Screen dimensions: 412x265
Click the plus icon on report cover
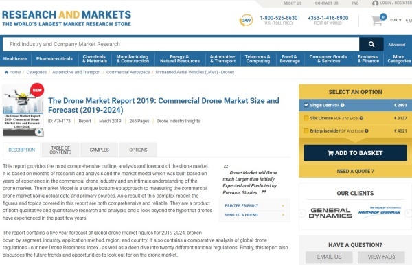pos(39,132)
